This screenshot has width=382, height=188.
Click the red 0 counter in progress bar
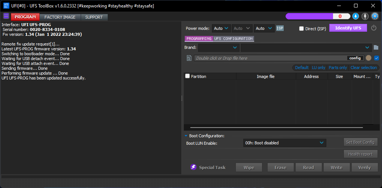click(340, 16)
